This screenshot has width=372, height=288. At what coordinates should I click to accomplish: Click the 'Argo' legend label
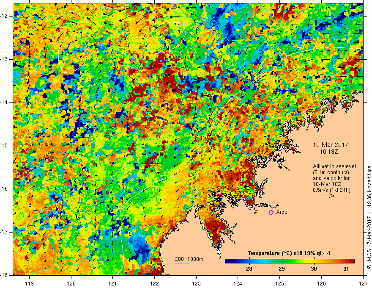282,212
